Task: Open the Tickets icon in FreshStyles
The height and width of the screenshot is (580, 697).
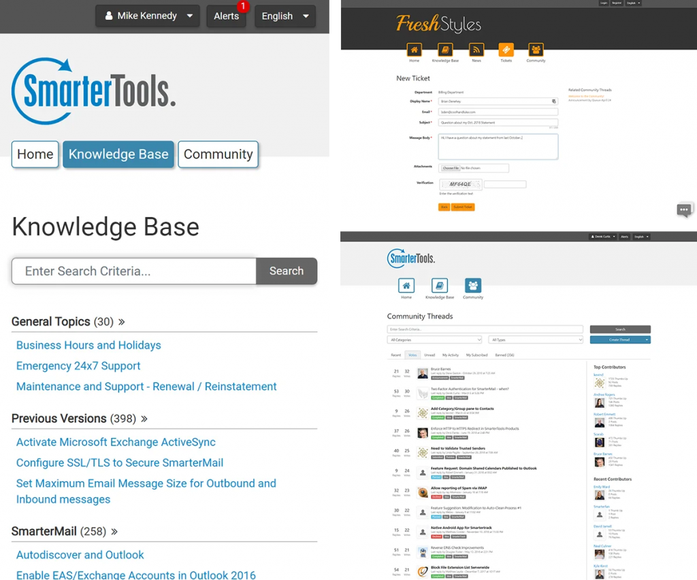Action: [506, 50]
